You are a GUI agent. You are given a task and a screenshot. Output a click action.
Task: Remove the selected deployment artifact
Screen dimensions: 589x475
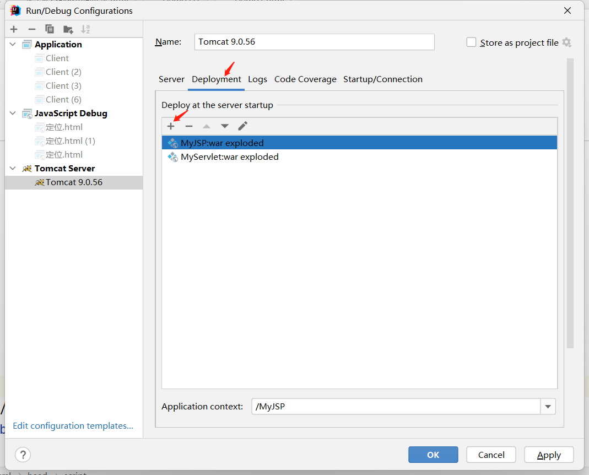189,126
